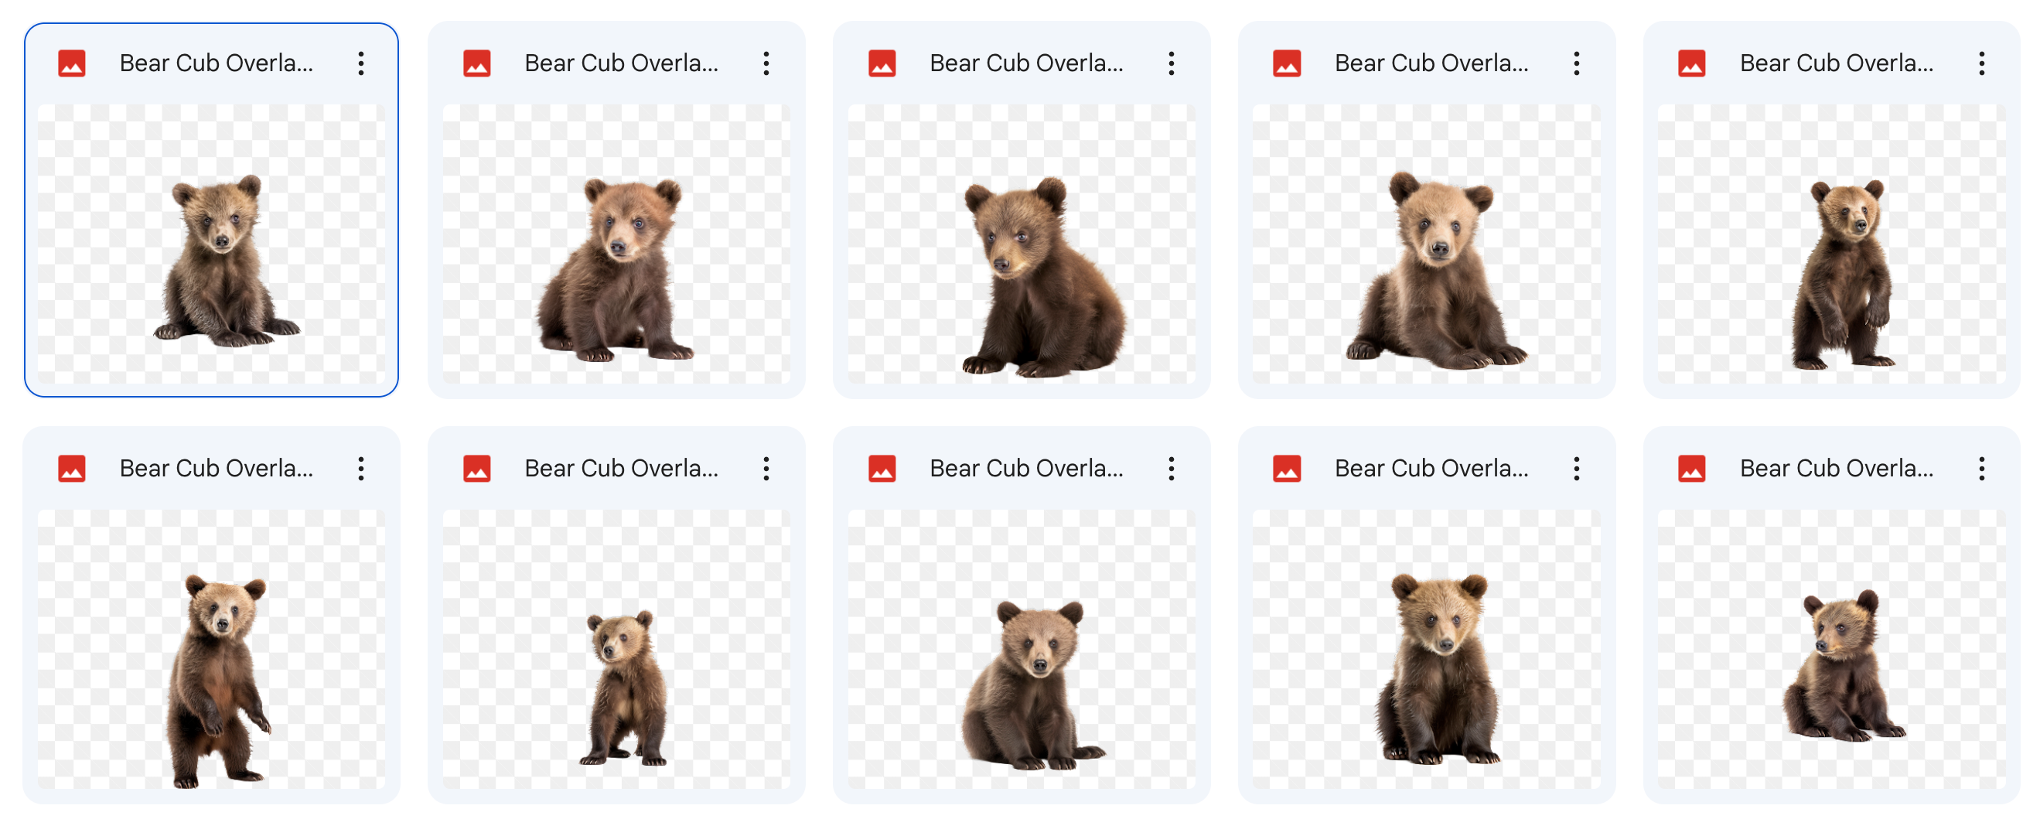Open the three-dot menu on the selected top-left card
This screenshot has height=826, width=2040.
point(361,63)
